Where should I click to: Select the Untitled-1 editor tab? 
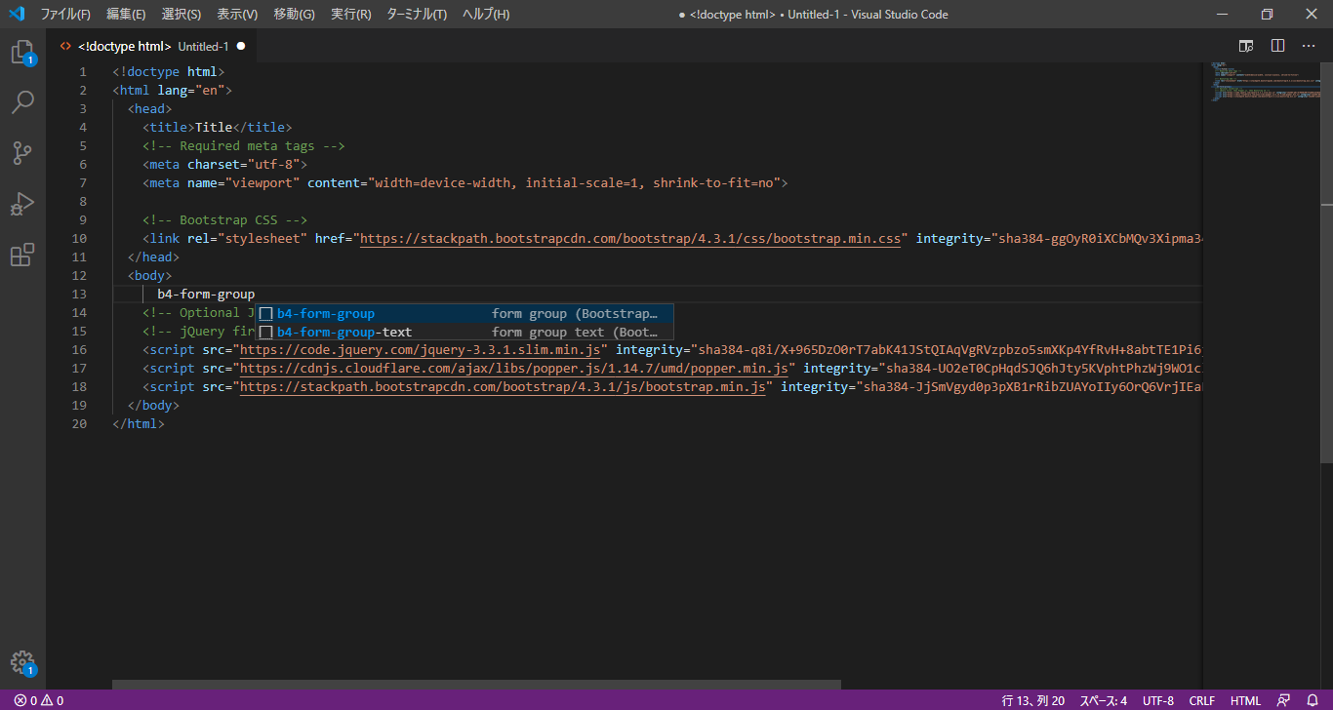click(151, 46)
